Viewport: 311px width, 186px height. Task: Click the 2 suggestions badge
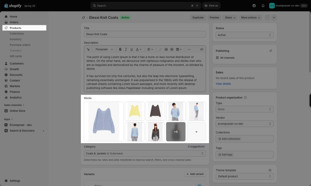[x=196, y=146]
